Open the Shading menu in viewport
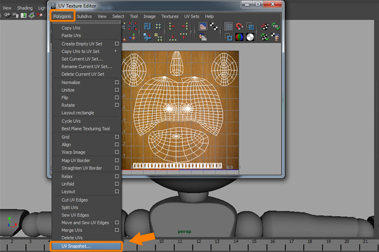379x252 pixels. [25, 8]
